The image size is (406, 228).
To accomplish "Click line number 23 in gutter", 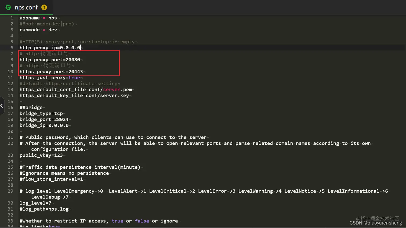I will tap(10, 155).
